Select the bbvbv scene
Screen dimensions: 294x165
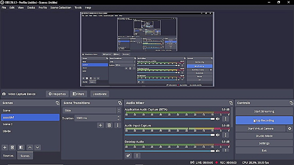[30, 131]
